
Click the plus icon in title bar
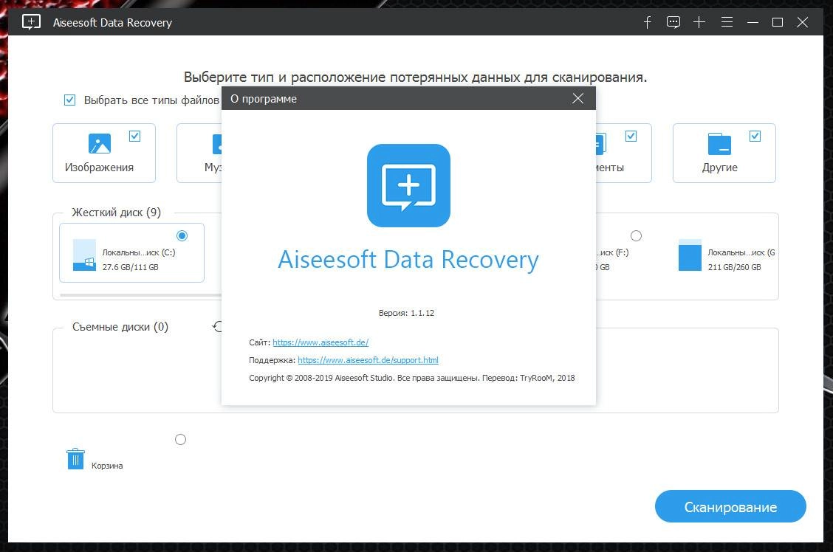point(699,22)
